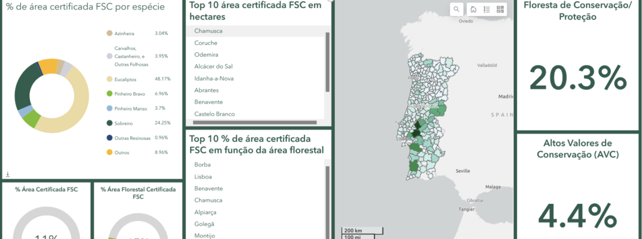Click vertical scrollbar of percentage list
This screenshot has width=642, height=239.
click(327, 202)
